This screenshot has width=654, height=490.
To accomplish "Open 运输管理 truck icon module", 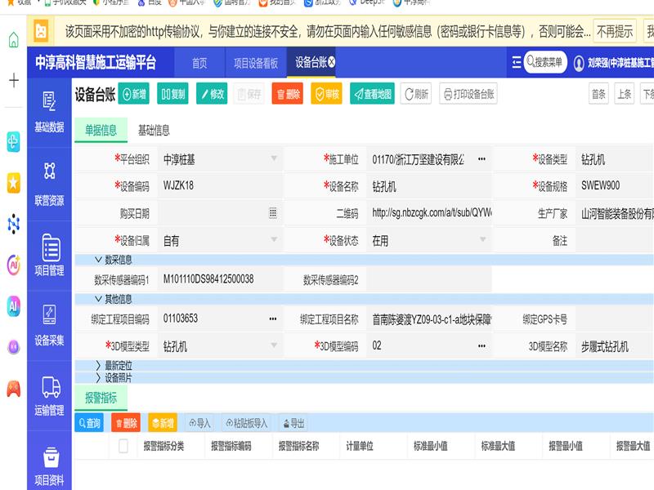I will [49, 395].
